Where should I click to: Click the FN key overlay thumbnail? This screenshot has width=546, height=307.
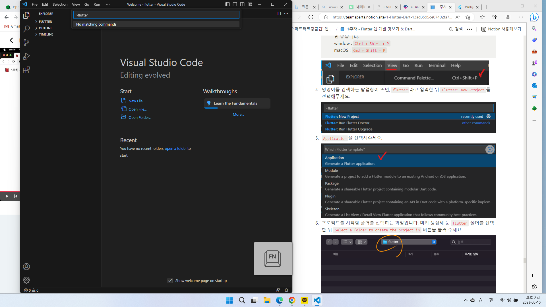click(x=273, y=259)
